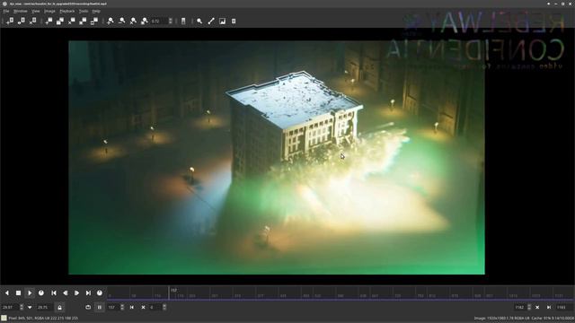Open the File menu
This screenshot has width=575, height=323.
tap(6, 11)
